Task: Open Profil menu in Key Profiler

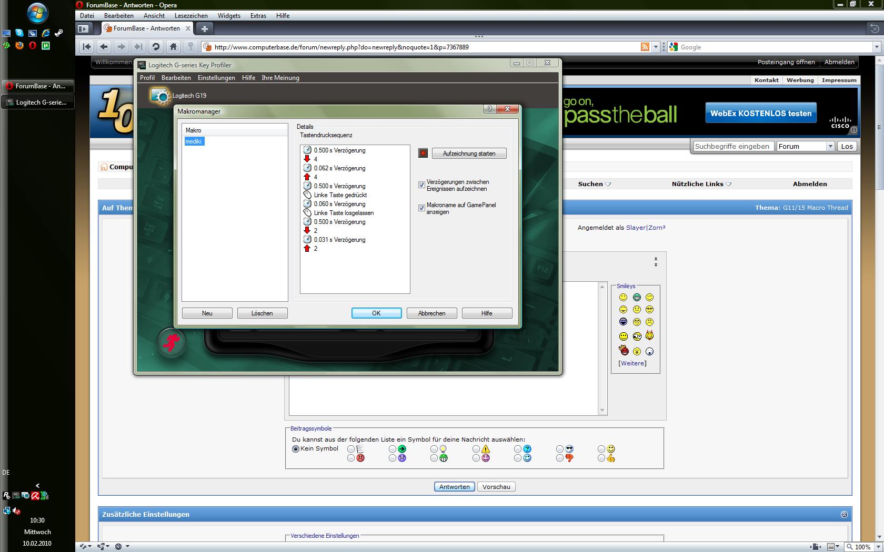Action: [x=147, y=78]
